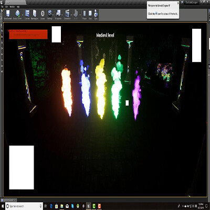Viewport: 210px width, 210px height.
Task: Click the tutorial icon beside project name
Action: pyautogui.click(x=182, y=3)
